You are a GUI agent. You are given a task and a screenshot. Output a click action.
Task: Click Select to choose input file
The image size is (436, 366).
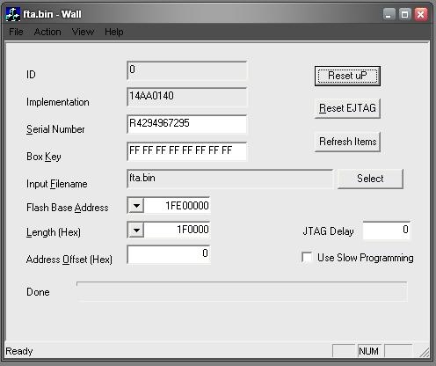[370, 179]
